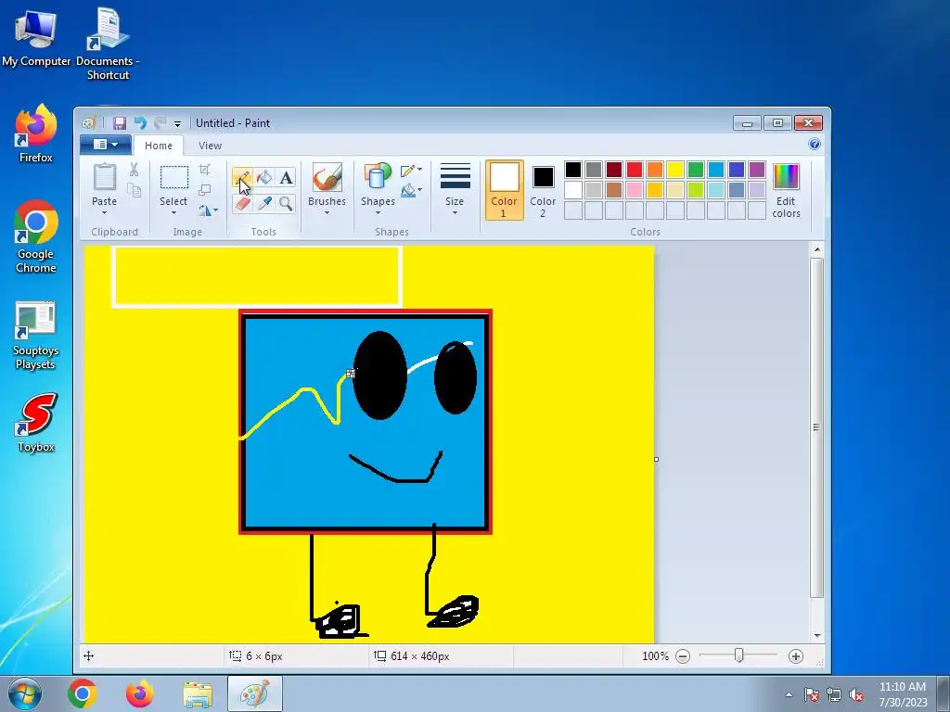Image resolution: width=950 pixels, height=712 pixels.
Task: Click the Shapes gallery icon
Action: click(x=378, y=177)
